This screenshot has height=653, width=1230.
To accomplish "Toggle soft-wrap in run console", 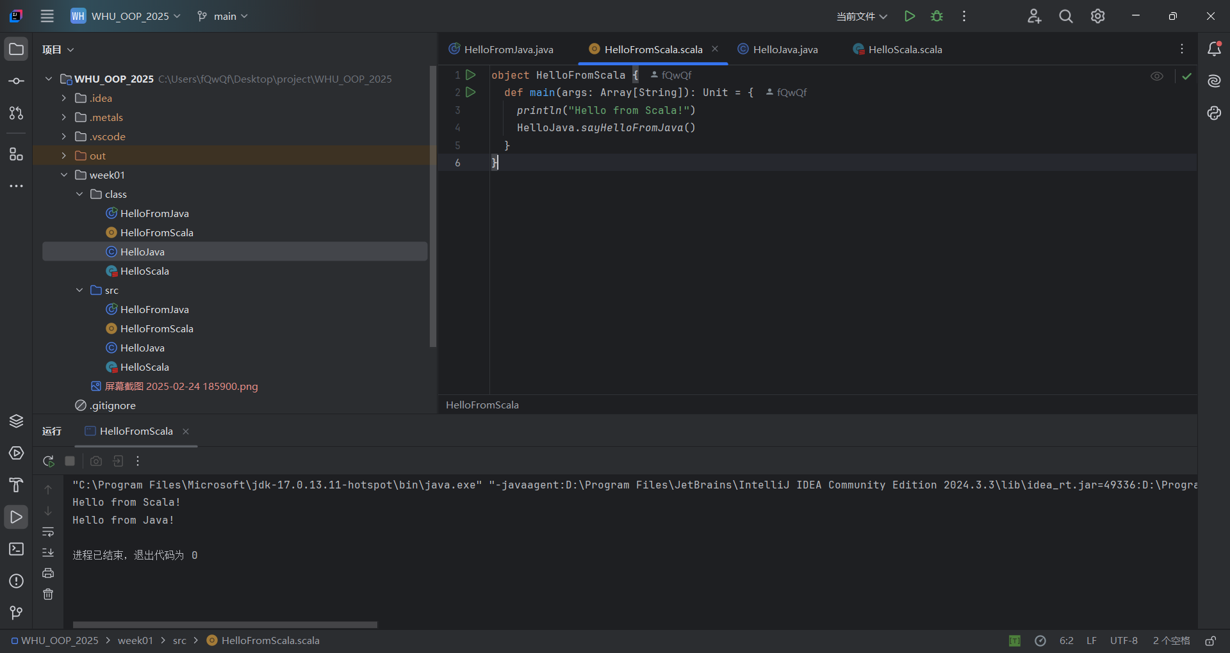I will point(48,532).
